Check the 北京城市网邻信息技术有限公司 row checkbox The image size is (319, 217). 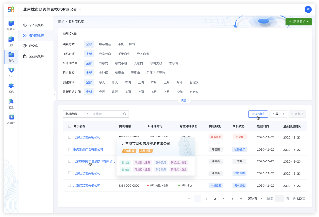click(69, 161)
